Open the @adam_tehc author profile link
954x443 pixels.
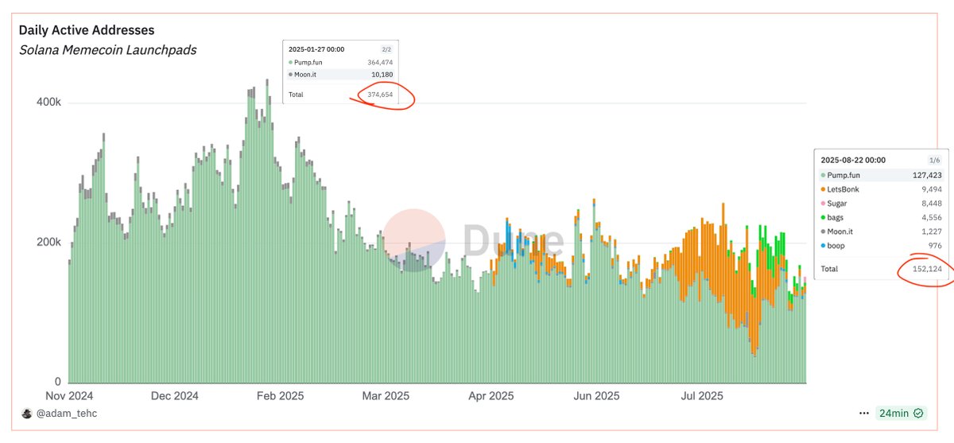[x=66, y=414]
